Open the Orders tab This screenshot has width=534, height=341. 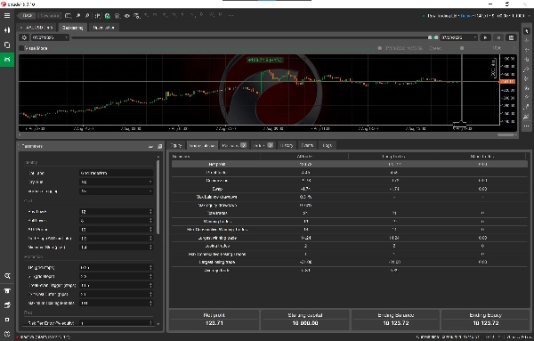point(263,145)
